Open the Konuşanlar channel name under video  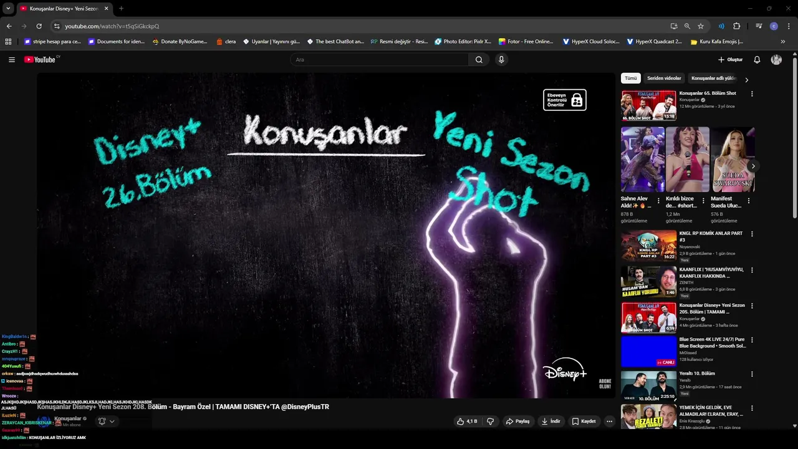coord(67,418)
